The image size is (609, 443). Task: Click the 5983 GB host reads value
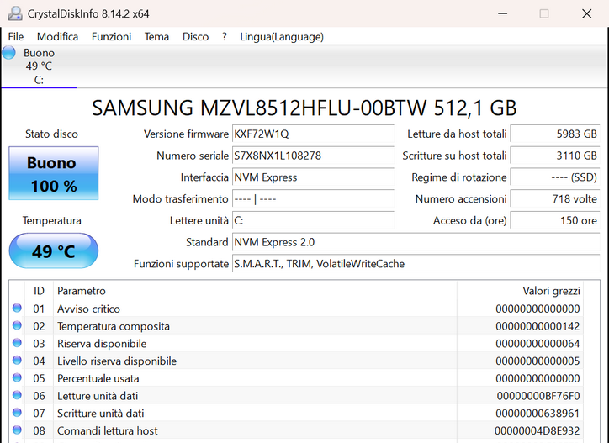[x=555, y=134]
